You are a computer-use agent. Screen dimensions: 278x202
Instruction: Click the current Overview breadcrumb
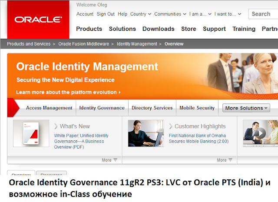coord(174,44)
